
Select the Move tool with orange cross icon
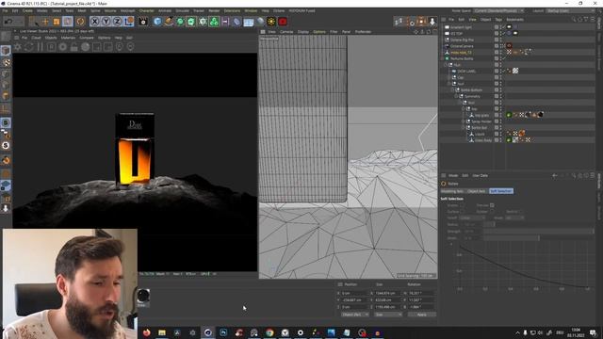point(45,22)
